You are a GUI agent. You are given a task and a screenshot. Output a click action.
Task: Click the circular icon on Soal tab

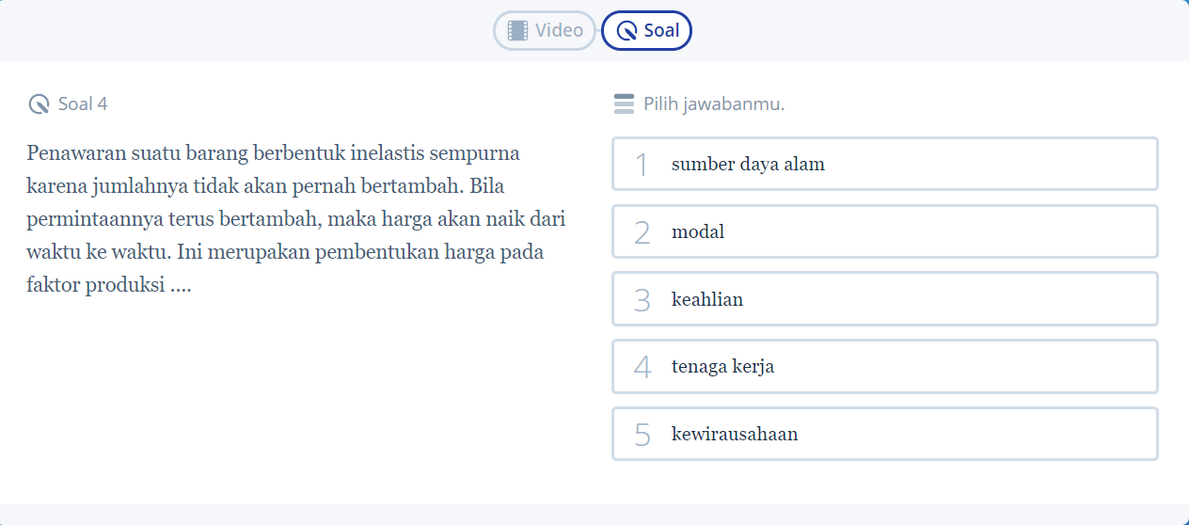coord(626,31)
